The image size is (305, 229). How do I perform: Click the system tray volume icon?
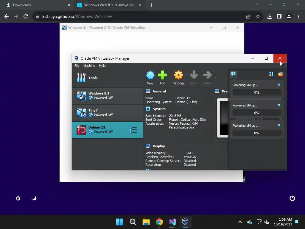tap(267, 222)
